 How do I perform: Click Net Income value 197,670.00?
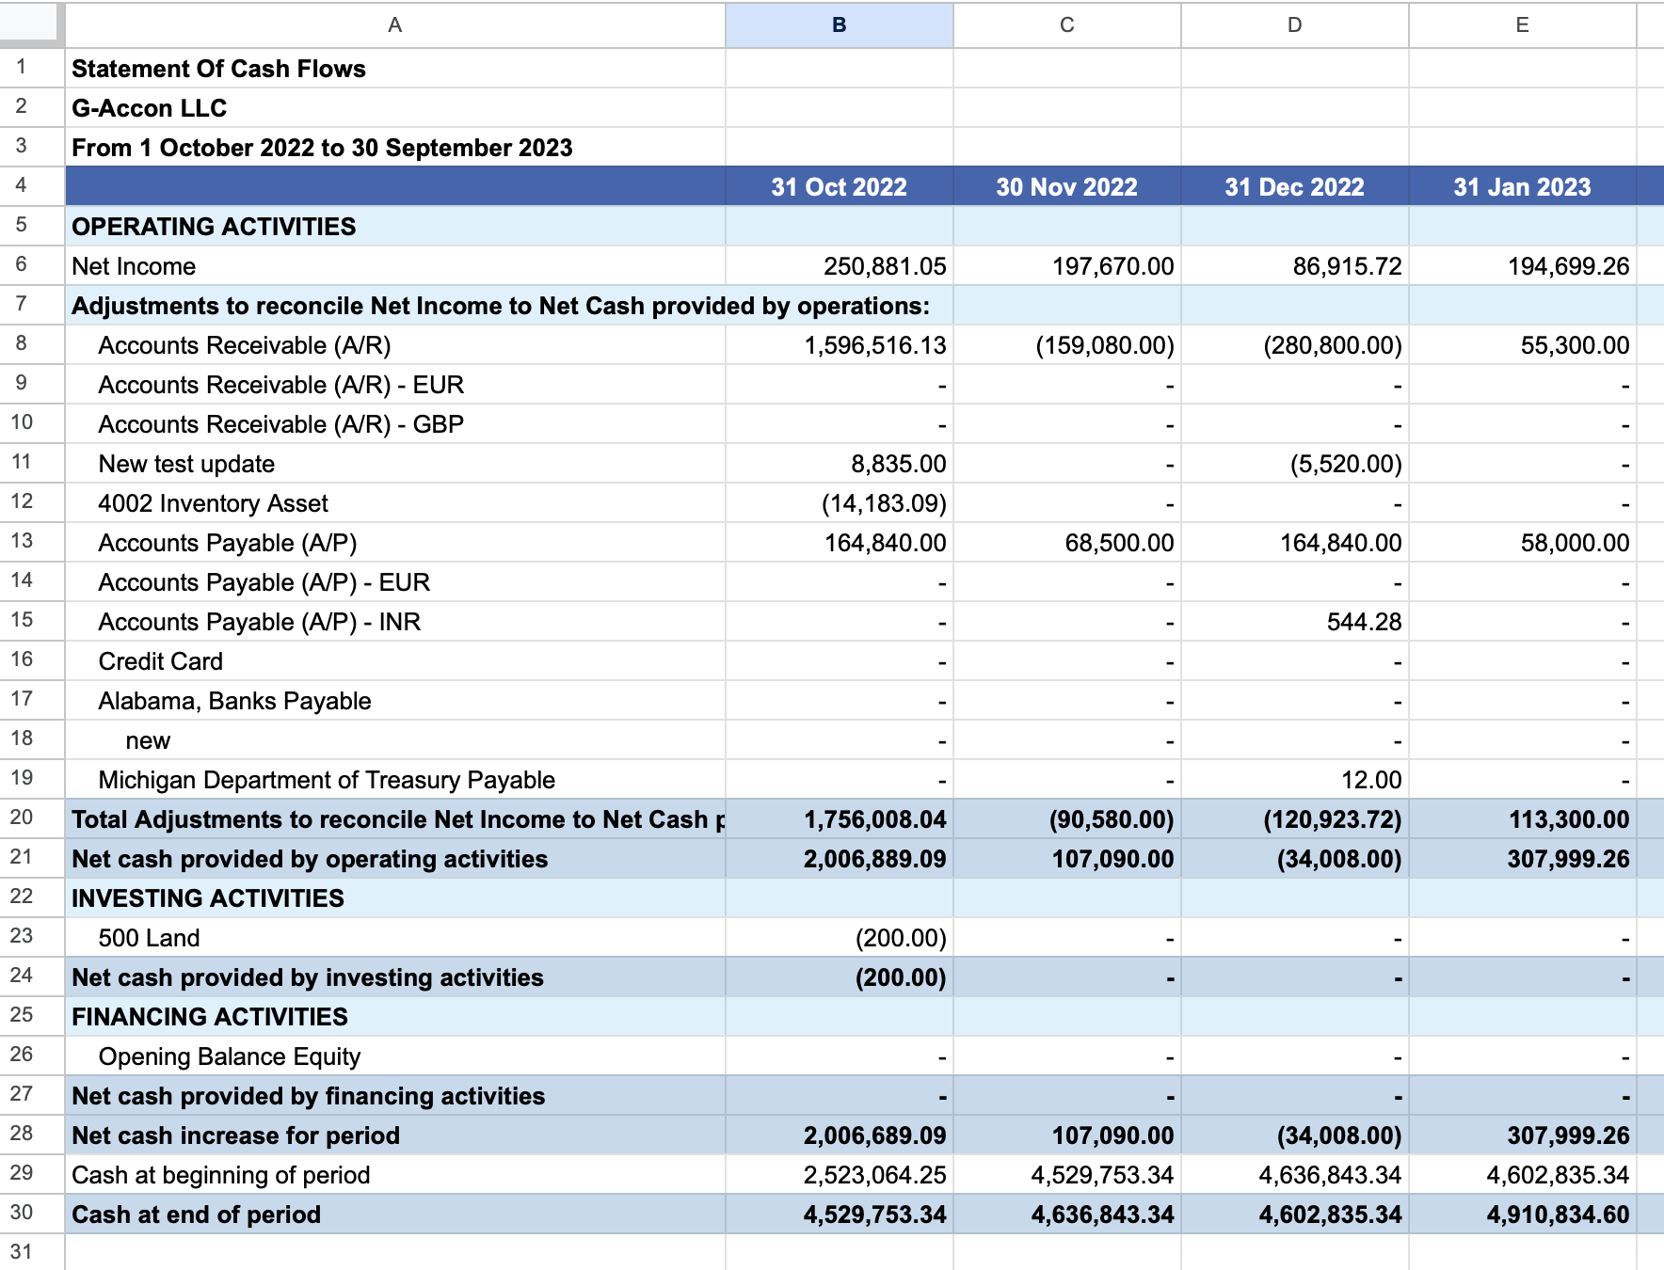(1112, 266)
